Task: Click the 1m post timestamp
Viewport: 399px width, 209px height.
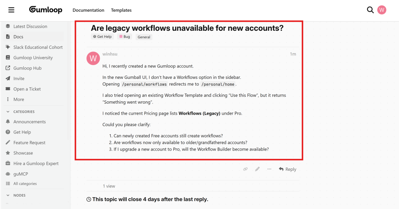Action: [x=293, y=54]
